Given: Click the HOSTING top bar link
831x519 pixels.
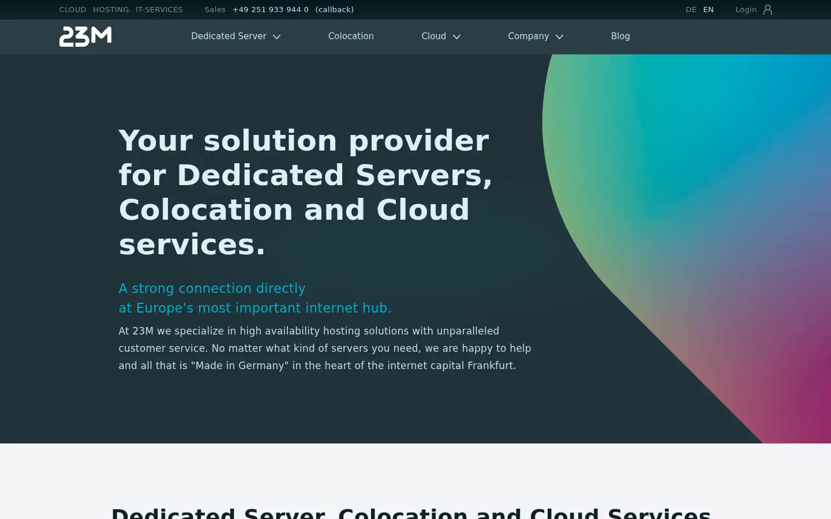Looking at the screenshot, I should pyautogui.click(x=111, y=10).
